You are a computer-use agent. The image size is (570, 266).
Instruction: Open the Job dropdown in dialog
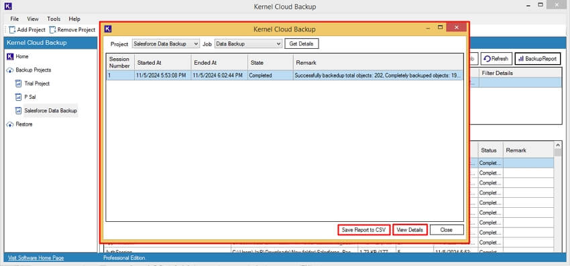pyautogui.click(x=248, y=44)
